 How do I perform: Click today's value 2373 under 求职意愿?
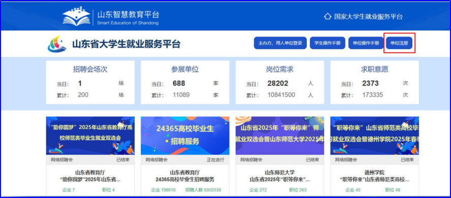[370, 84]
